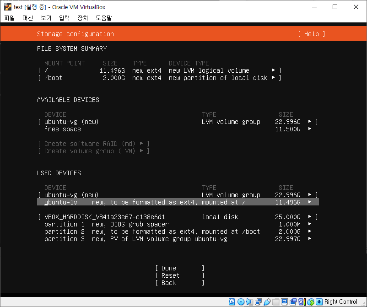The height and width of the screenshot is (307, 367).
Task: Click the recording status icon
Action: click(293, 302)
